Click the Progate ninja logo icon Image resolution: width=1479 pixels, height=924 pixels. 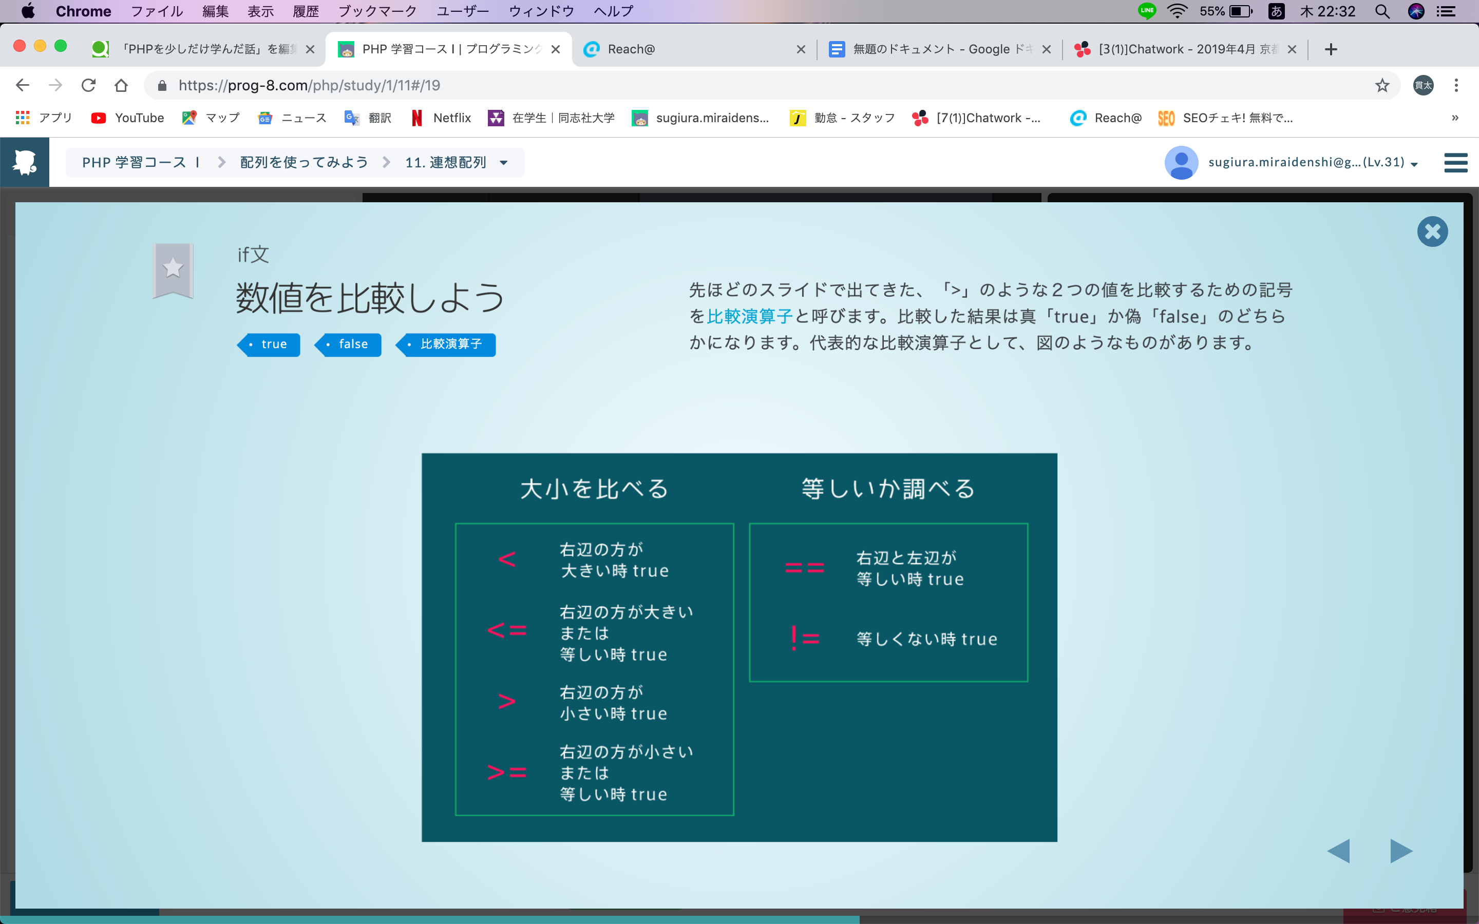tap(25, 162)
